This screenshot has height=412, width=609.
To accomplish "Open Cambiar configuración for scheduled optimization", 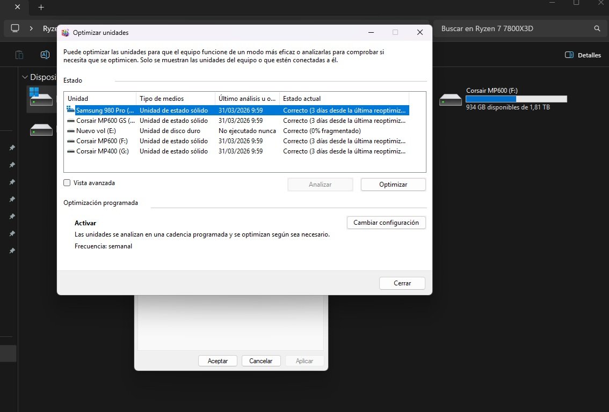I will [386, 222].
